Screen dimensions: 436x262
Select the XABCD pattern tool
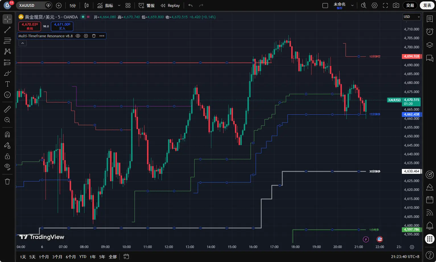[x=7, y=51]
